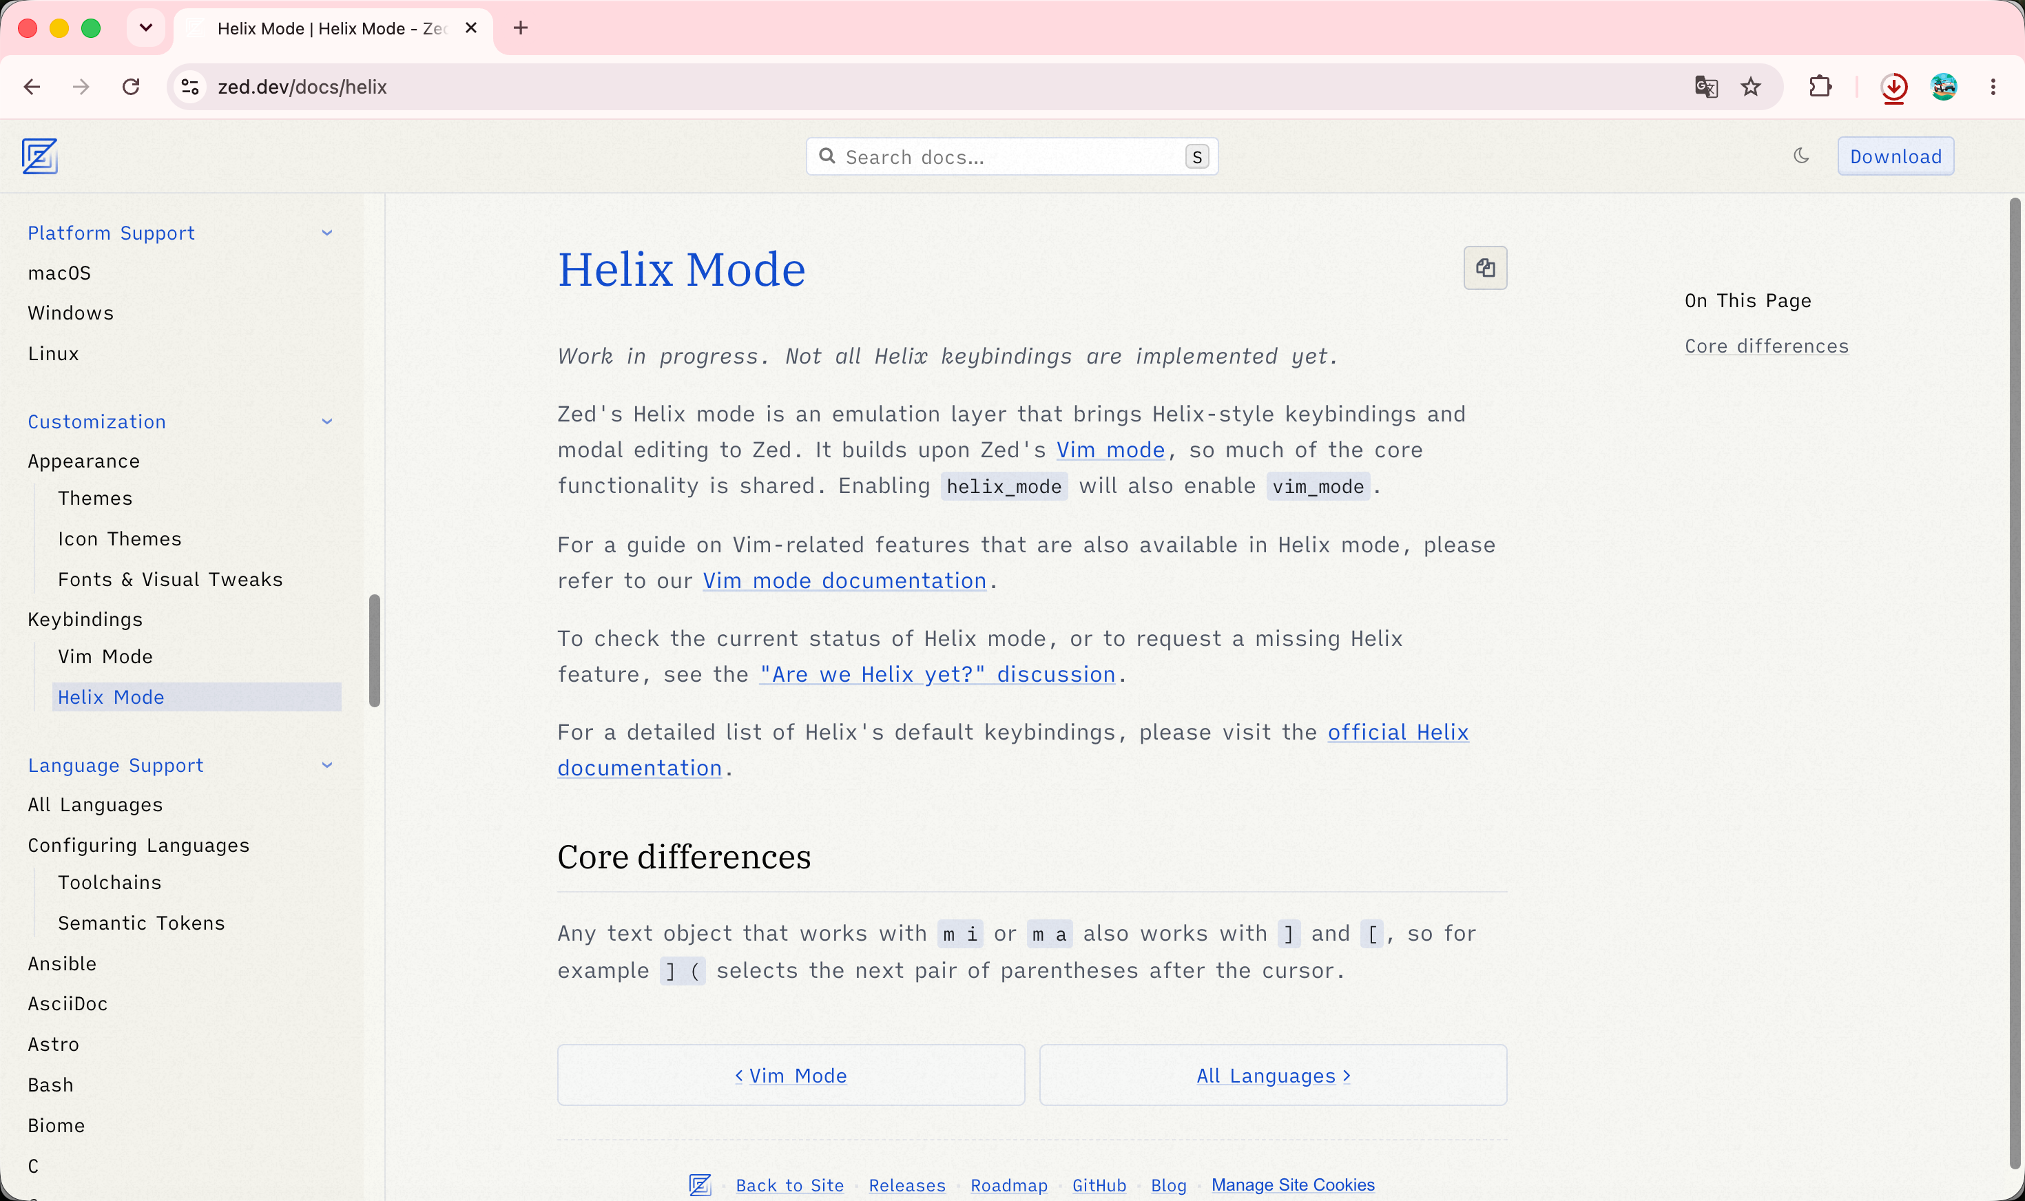Close the Helix Mode browser tab
This screenshot has height=1201, width=2025.
tap(471, 28)
